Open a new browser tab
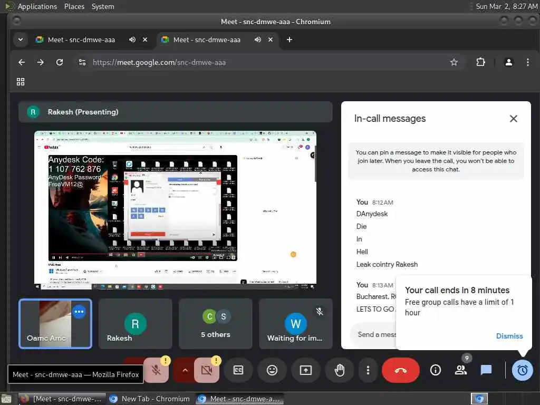Screen dimensions: 540x405 click(290, 40)
